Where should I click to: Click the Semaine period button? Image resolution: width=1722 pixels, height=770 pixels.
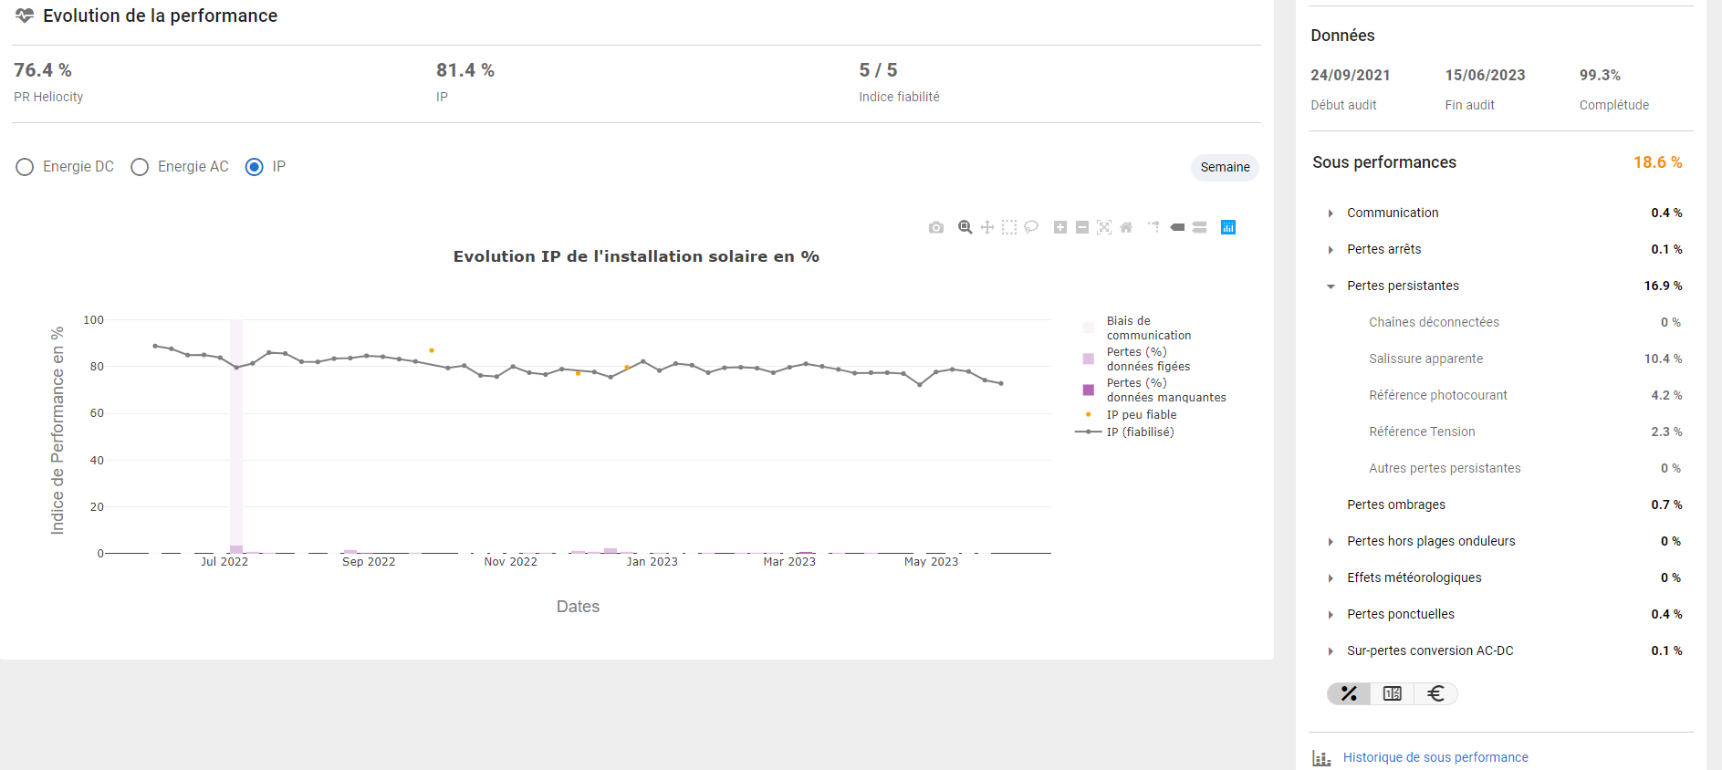1225,167
